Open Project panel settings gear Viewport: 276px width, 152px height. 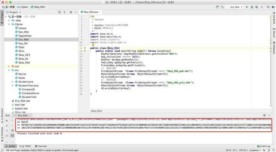71,12
